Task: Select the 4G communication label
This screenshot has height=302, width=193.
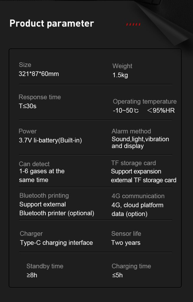Action: point(138,196)
